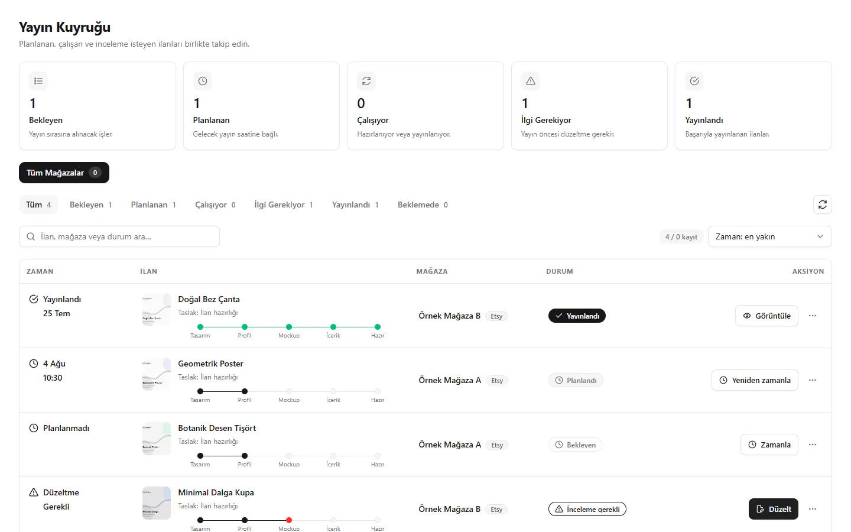Click the clock icon on the Planlanan card
The width and height of the screenshot is (851, 532).
point(203,81)
